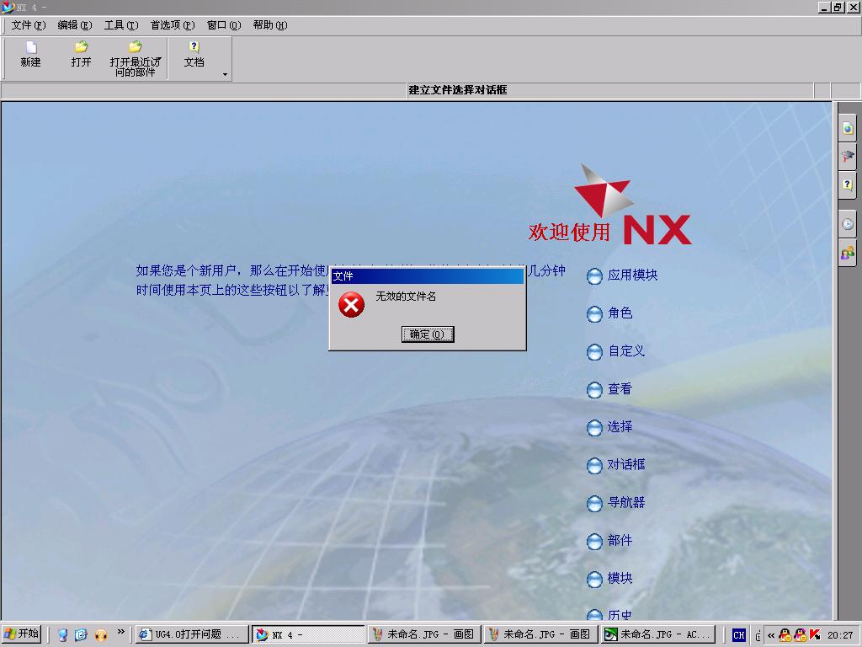Click the 选择 bullet icon
Image resolution: width=862 pixels, height=647 pixels.
(594, 428)
